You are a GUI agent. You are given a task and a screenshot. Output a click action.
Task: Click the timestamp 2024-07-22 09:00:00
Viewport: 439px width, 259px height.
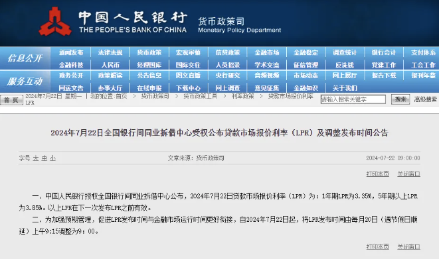pos(393,158)
